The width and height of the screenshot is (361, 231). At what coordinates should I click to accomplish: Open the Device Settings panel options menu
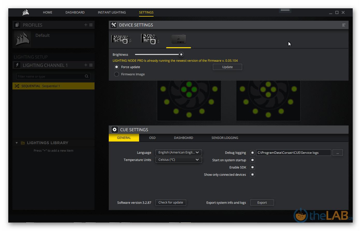click(344, 25)
